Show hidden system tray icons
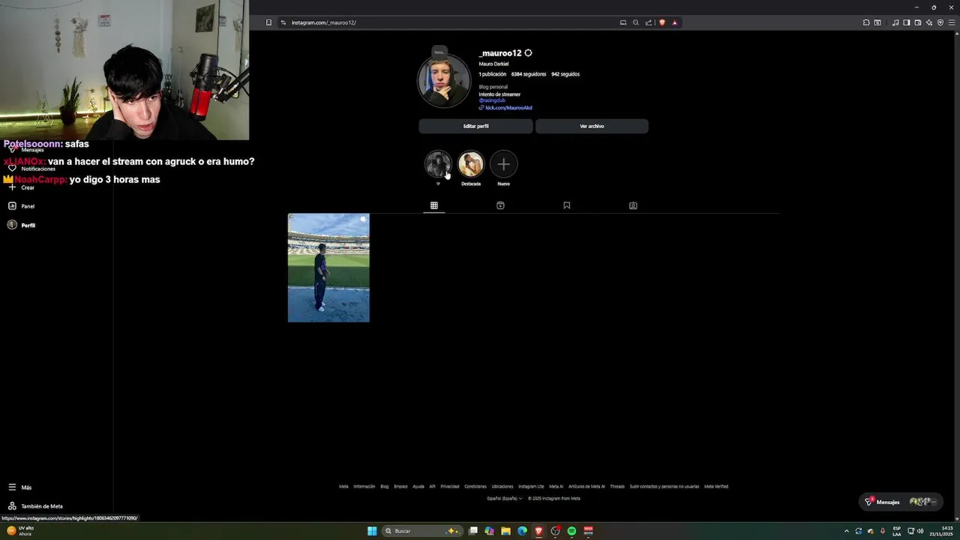Image resolution: width=960 pixels, height=540 pixels. point(847,531)
